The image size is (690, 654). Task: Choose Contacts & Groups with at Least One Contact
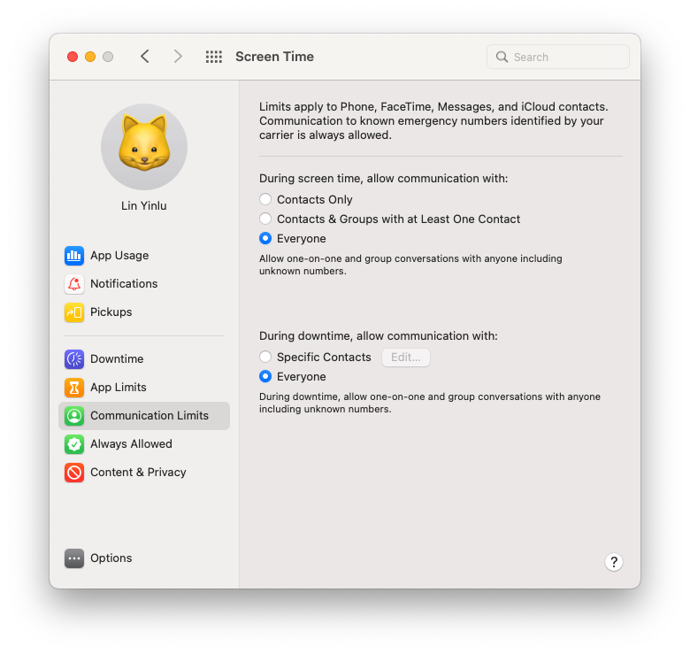click(265, 219)
